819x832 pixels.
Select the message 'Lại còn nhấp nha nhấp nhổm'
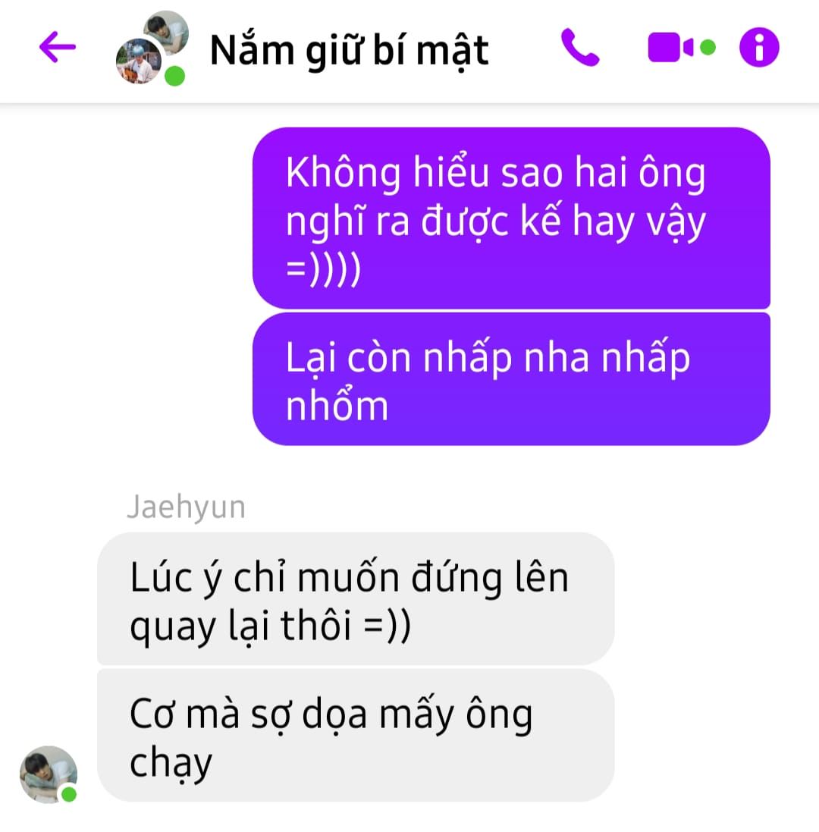click(511, 379)
